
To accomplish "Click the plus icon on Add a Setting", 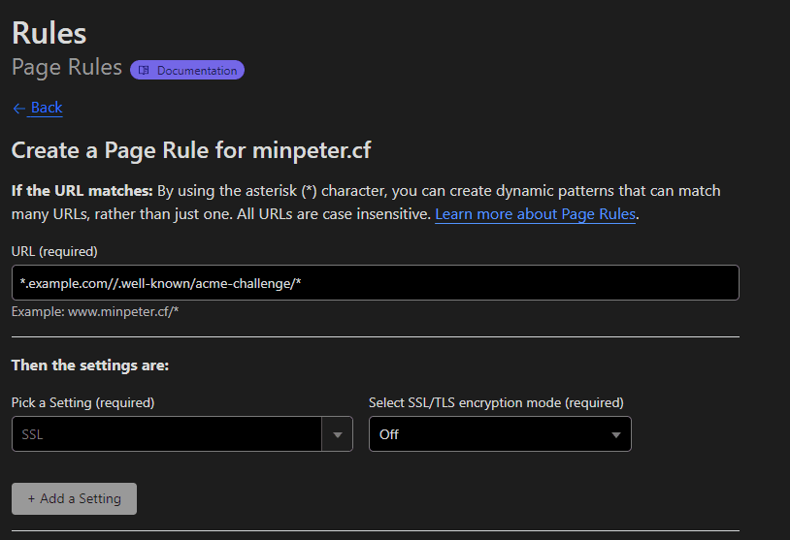I will click(31, 498).
